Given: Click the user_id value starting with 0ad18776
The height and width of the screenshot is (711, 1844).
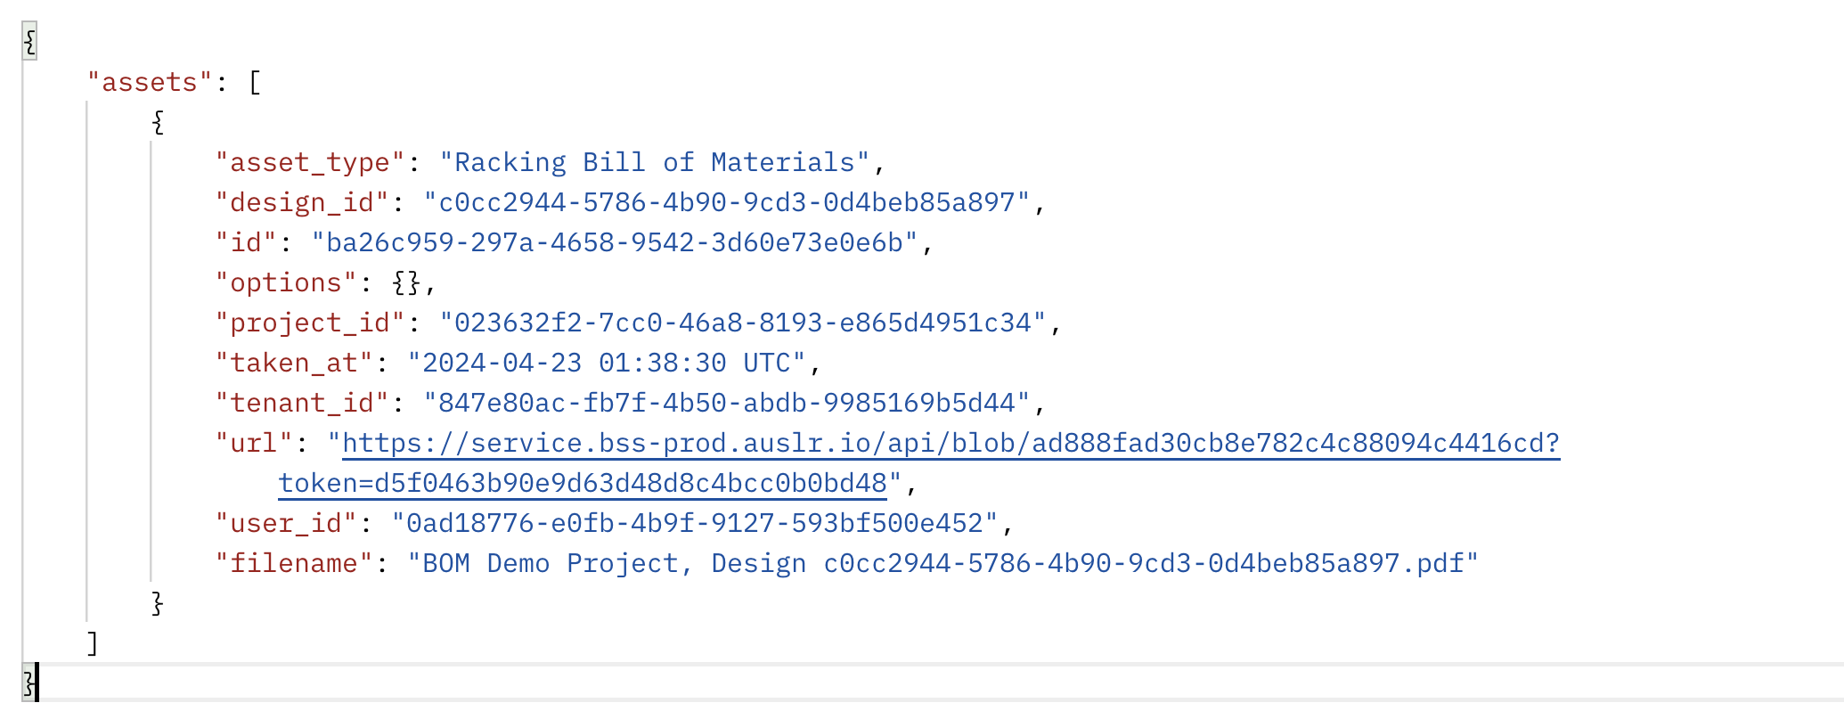Looking at the screenshot, I should [x=694, y=524].
